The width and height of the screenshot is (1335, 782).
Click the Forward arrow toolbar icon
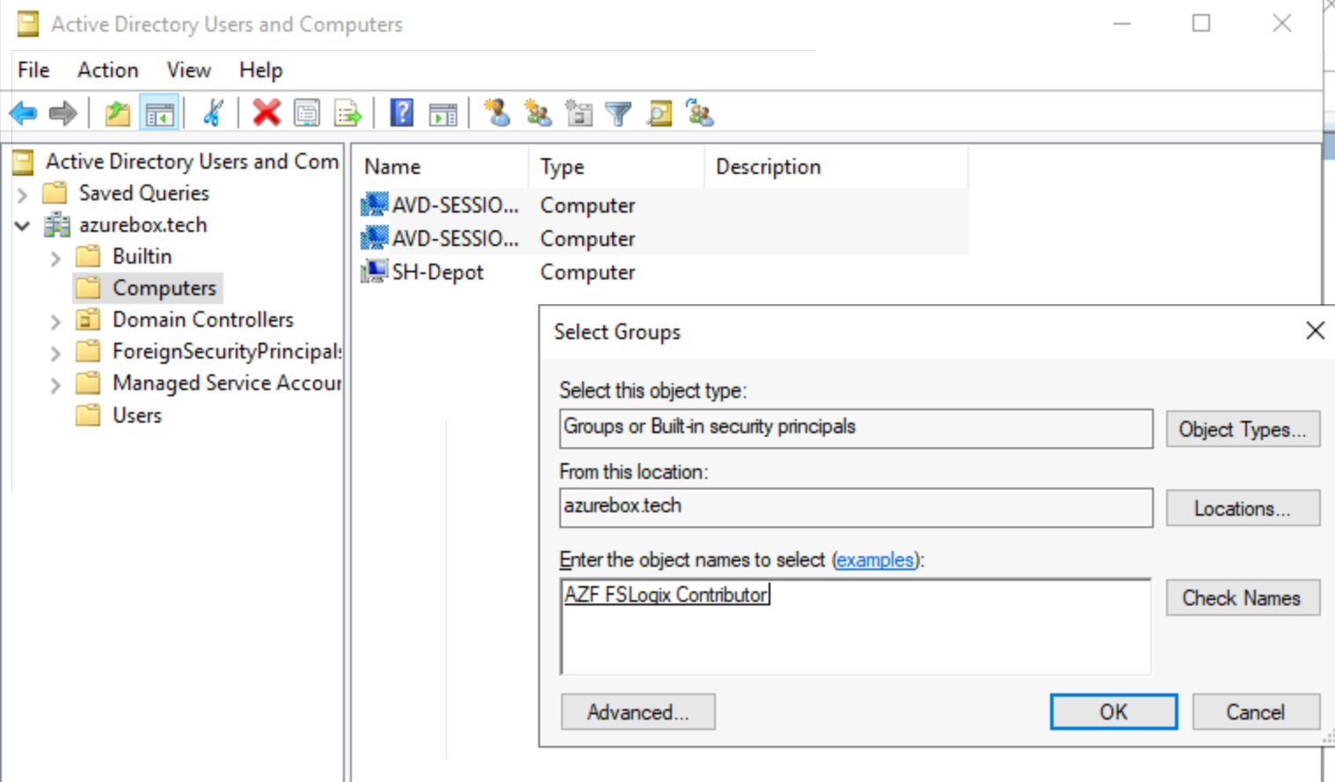pos(63,113)
